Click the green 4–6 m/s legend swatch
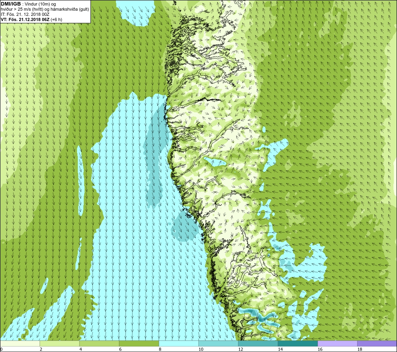Viewport: 397px width, 352px height. (99, 344)
